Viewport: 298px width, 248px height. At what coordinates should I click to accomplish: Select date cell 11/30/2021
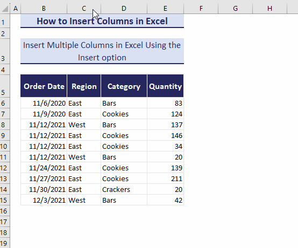coord(44,189)
